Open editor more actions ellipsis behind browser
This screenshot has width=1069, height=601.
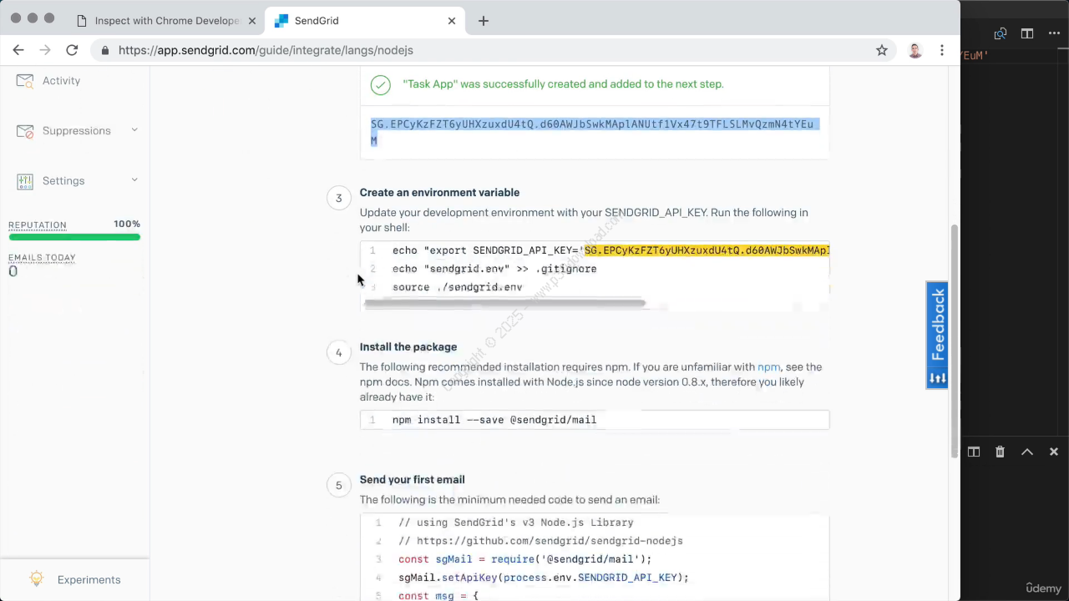pyautogui.click(x=1054, y=33)
